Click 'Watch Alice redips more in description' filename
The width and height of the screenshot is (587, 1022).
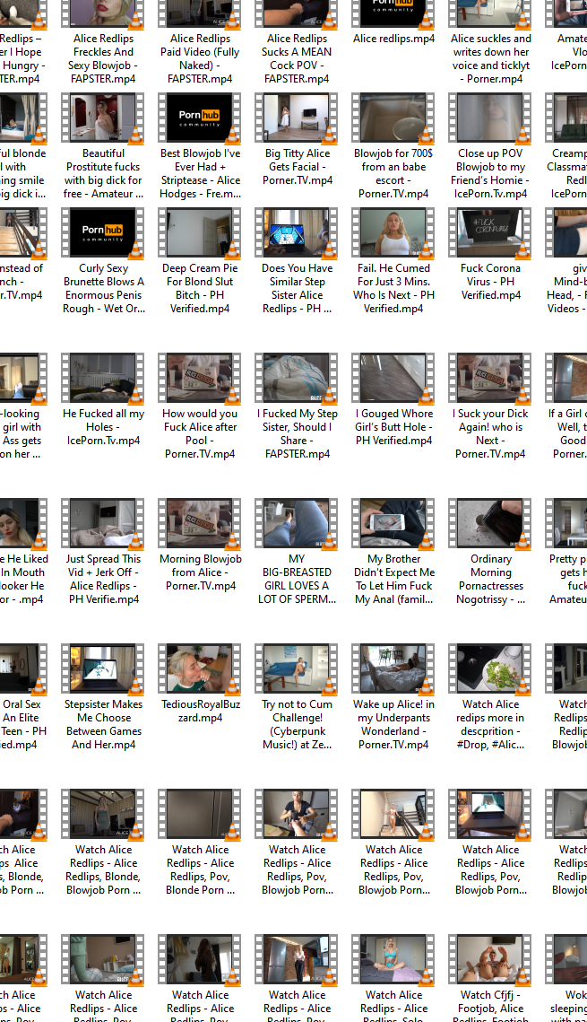point(490,724)
